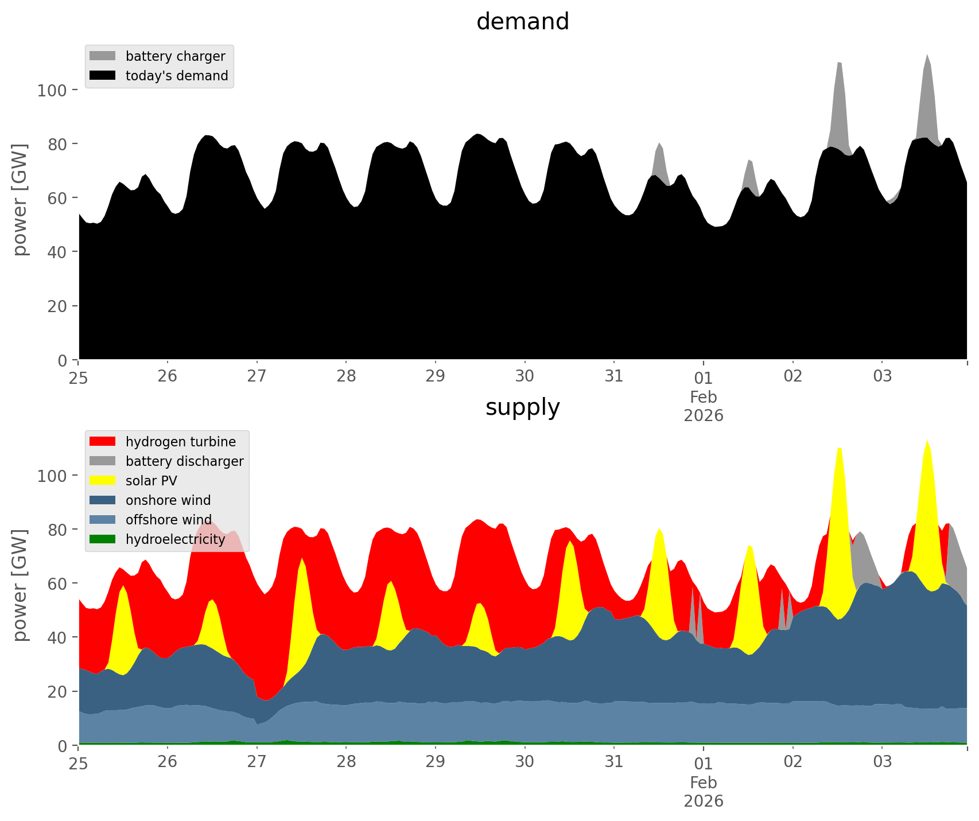
Task: Select the yellow solar PV legend swatch
Action: [x=103, y=481]
